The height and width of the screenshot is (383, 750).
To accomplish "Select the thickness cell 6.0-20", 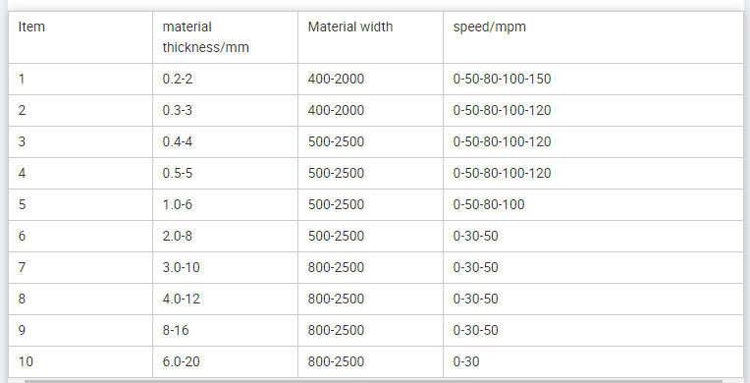I will pyautogui.click(x=225, y=362).
